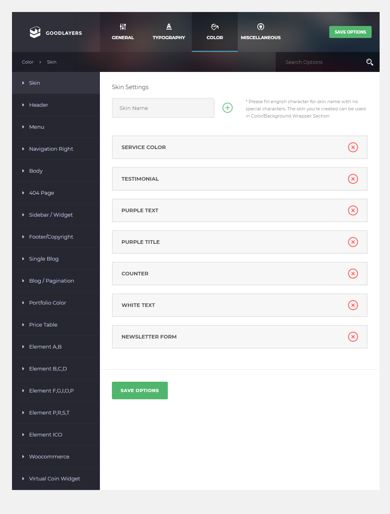Open the 404 Page section
390x514 pixels.
tap(56, 193)
